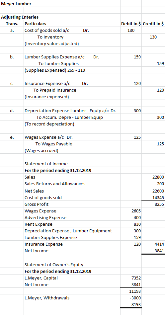The image size is (165, 315).
Task: Click the Gross Profit amount 8255
Action: click(160, 204)
